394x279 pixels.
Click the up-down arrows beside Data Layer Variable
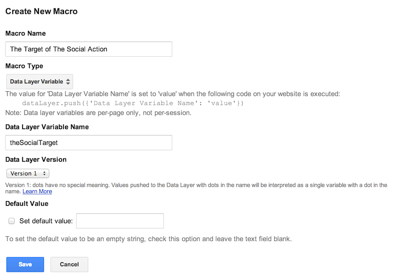click(68, 81)
